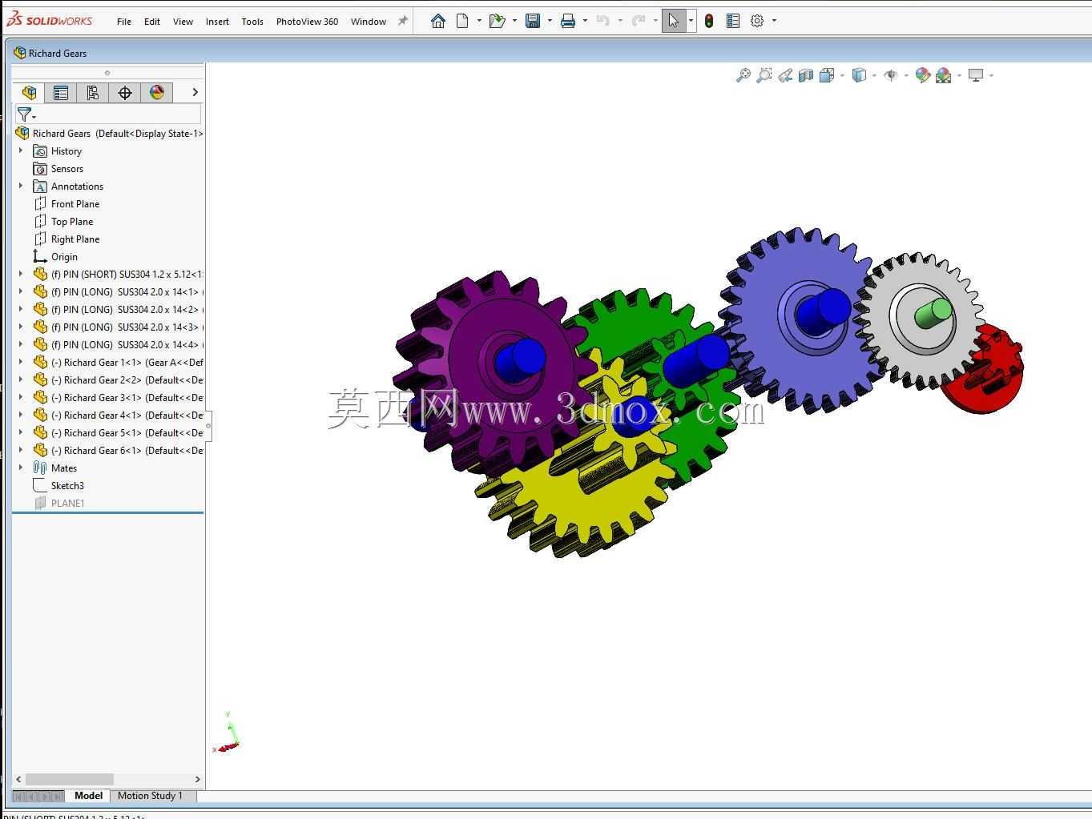This screenshot has height=819, width=1092.
Task: Click Zoom to Fit icon
Action: (743, 75)
